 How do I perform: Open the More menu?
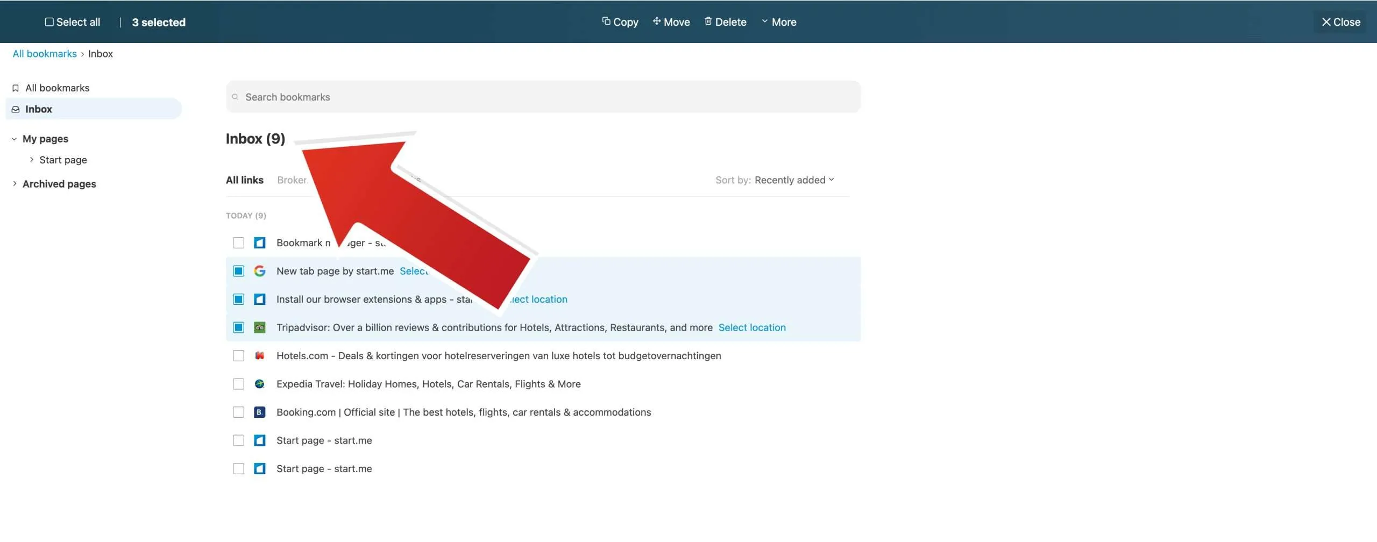click(779, 22)
